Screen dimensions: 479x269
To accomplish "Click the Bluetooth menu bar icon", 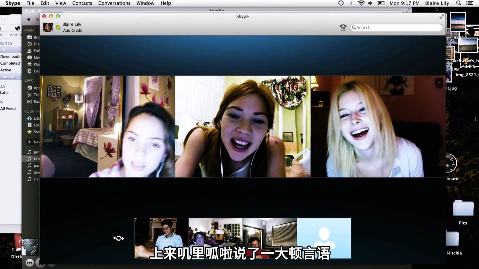I will (x=351, y=3).
